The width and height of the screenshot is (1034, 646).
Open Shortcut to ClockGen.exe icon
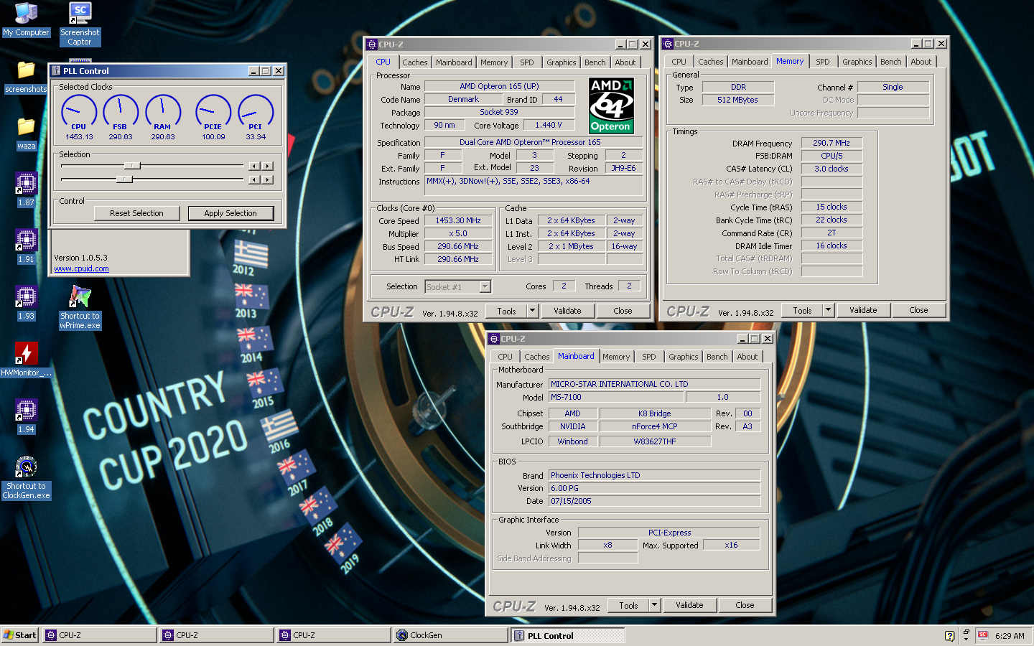pos(26,478)
